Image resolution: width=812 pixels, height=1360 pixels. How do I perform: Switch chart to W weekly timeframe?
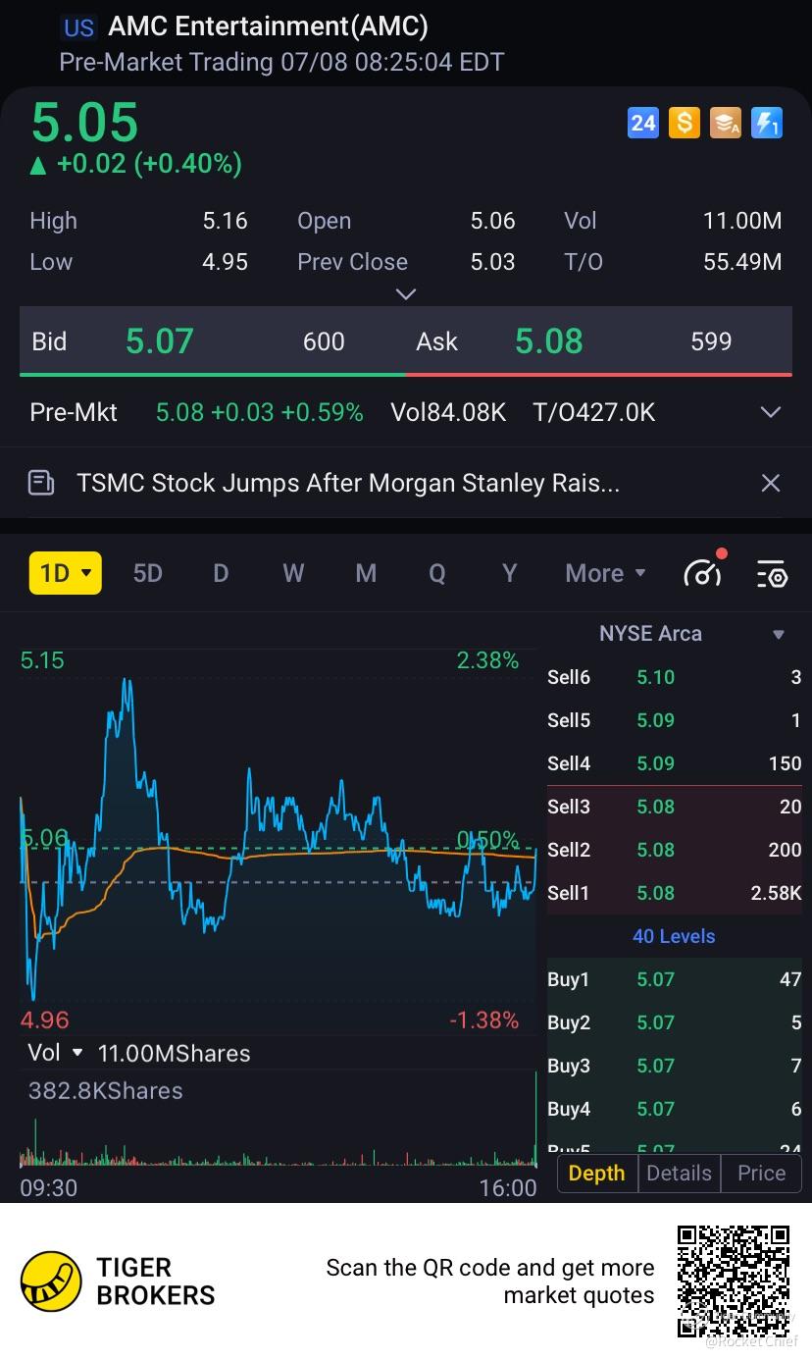[x=293, y=573]
